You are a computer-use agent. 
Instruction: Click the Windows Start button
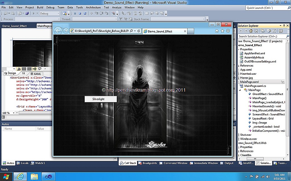(6, 176)
